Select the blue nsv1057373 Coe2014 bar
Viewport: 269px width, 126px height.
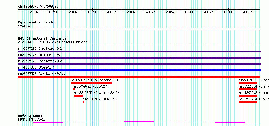(139, 70)
